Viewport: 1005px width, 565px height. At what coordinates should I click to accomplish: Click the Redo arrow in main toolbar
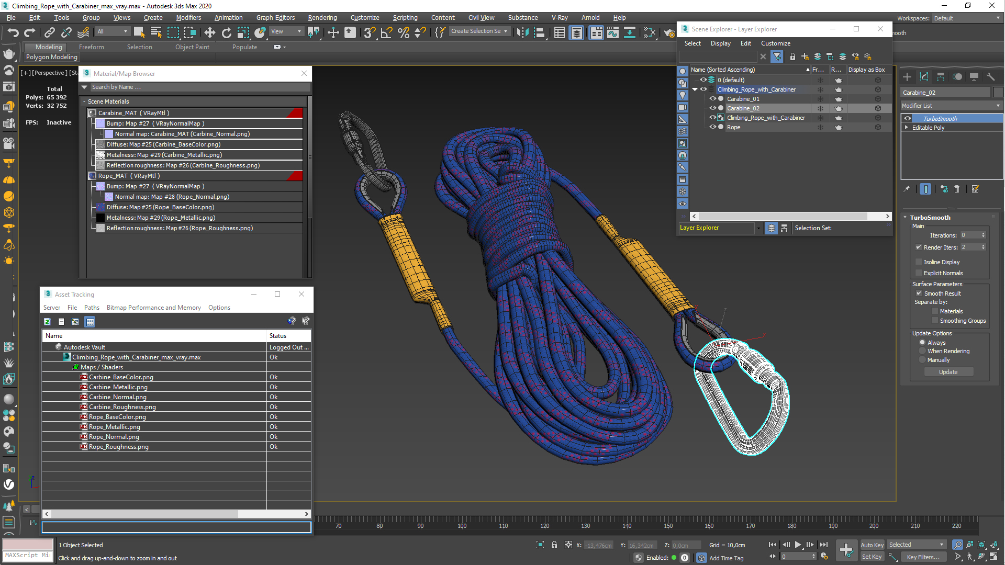point(30,32)
